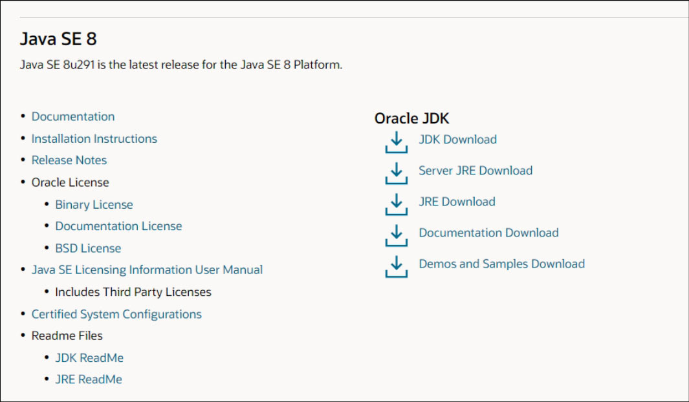
Task: Open Certified System Configurations link
Action: tap(116, 315)
